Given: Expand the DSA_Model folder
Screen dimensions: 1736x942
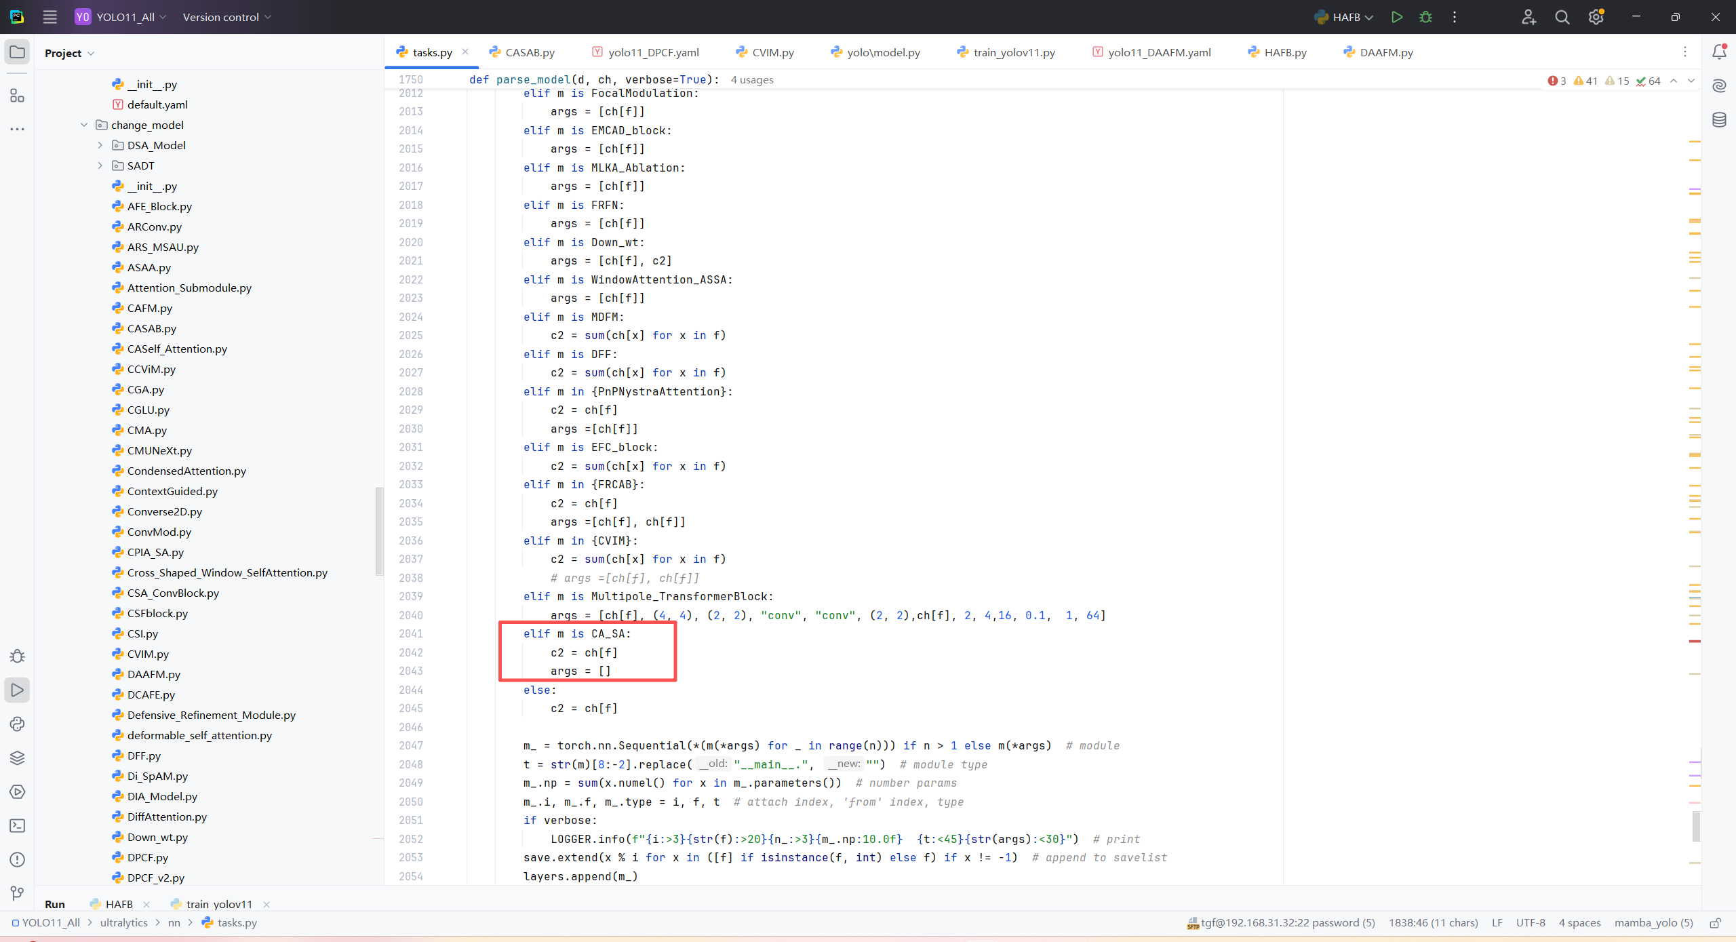Looking at the screenshot, I should (x=100, y=145).
